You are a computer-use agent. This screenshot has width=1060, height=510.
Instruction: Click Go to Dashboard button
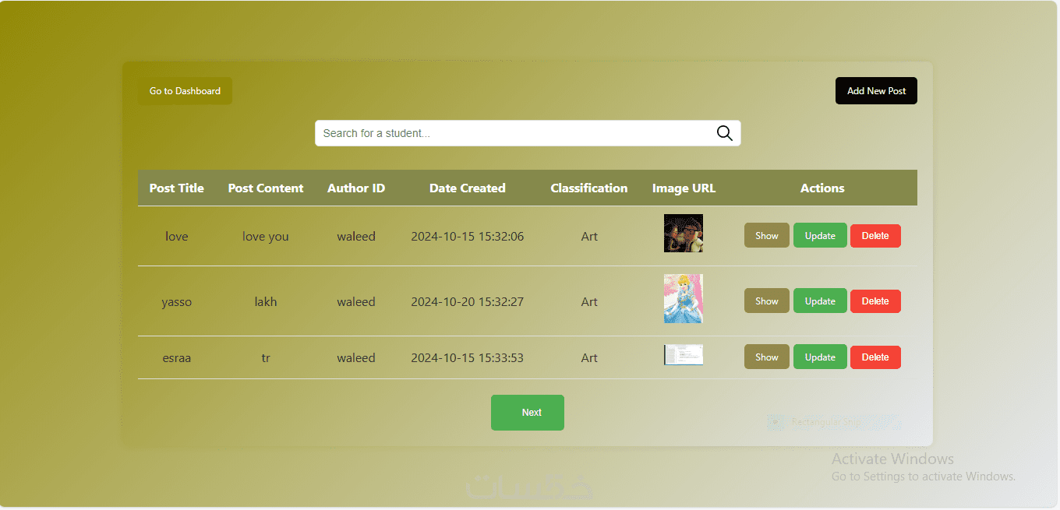185,91
